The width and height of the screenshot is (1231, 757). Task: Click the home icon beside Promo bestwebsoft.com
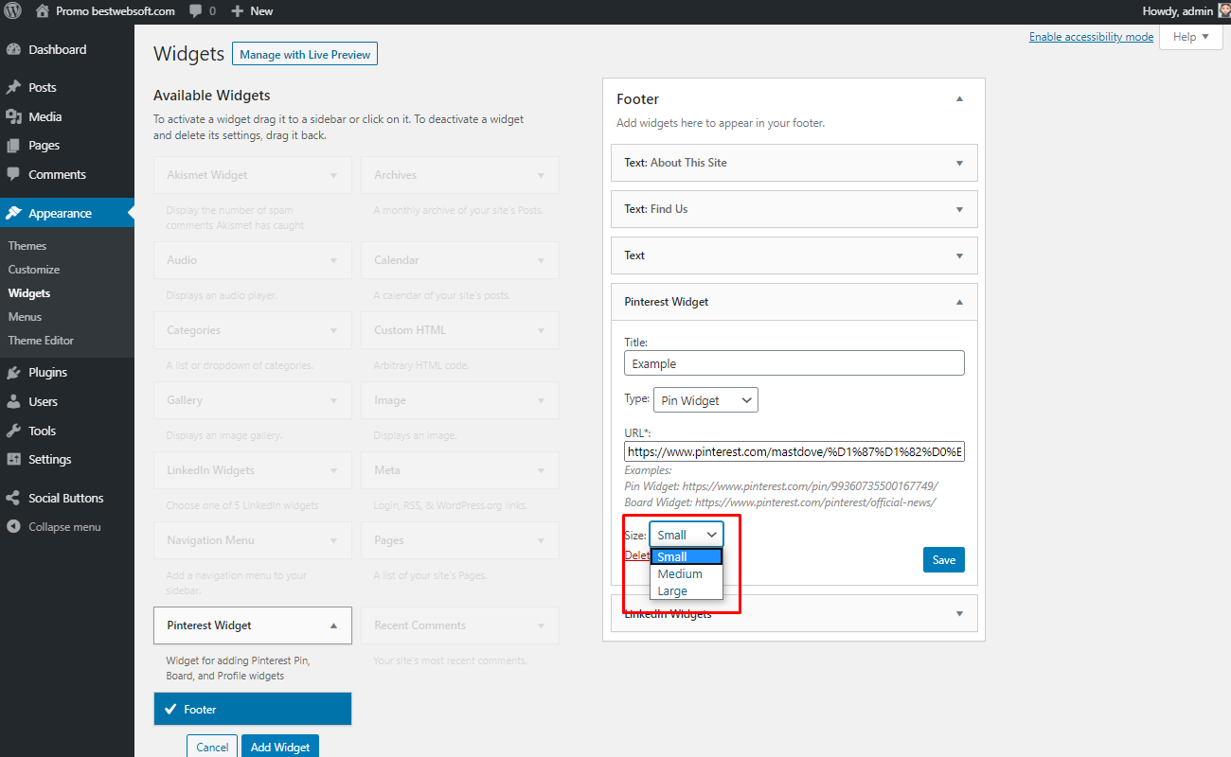pos(43,11)
